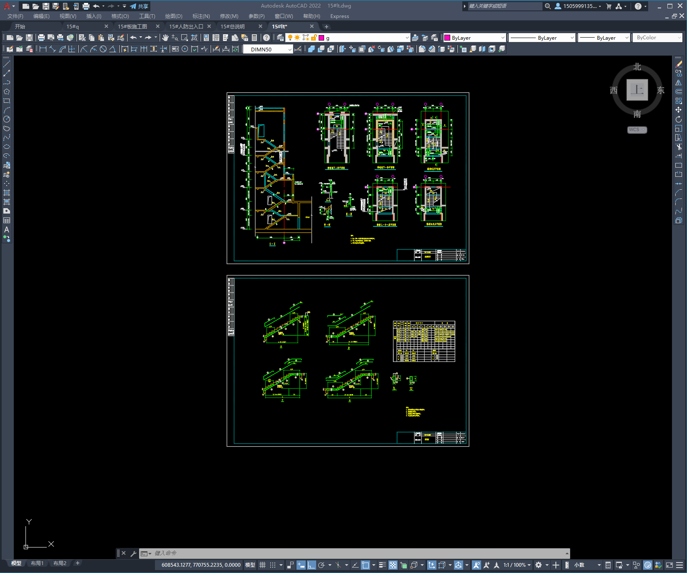Screen dimensions: 687x573
Task: Click the Autodesk App Store cart icon
Action: pos(609,6)
